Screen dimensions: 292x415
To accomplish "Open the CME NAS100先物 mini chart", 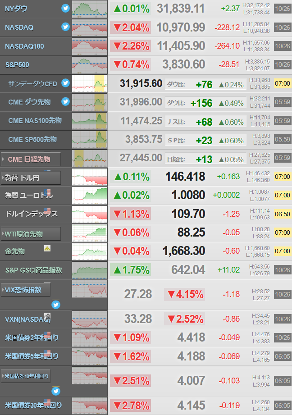I will click(90, 121).
